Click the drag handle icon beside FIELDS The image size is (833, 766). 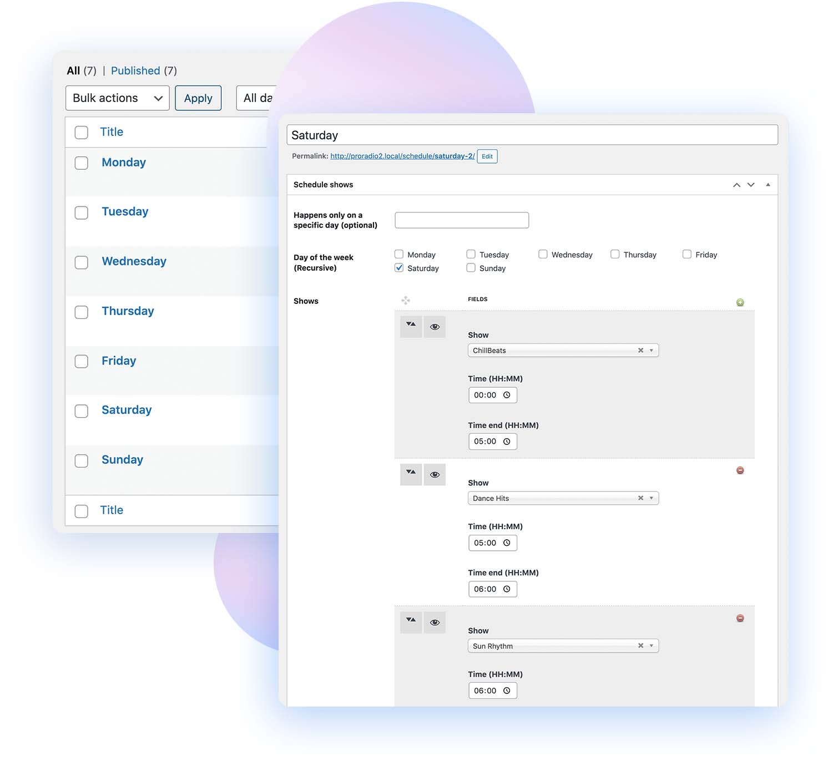click(x=406, y=300)
